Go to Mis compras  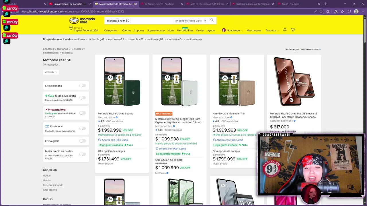click(254, 30)
